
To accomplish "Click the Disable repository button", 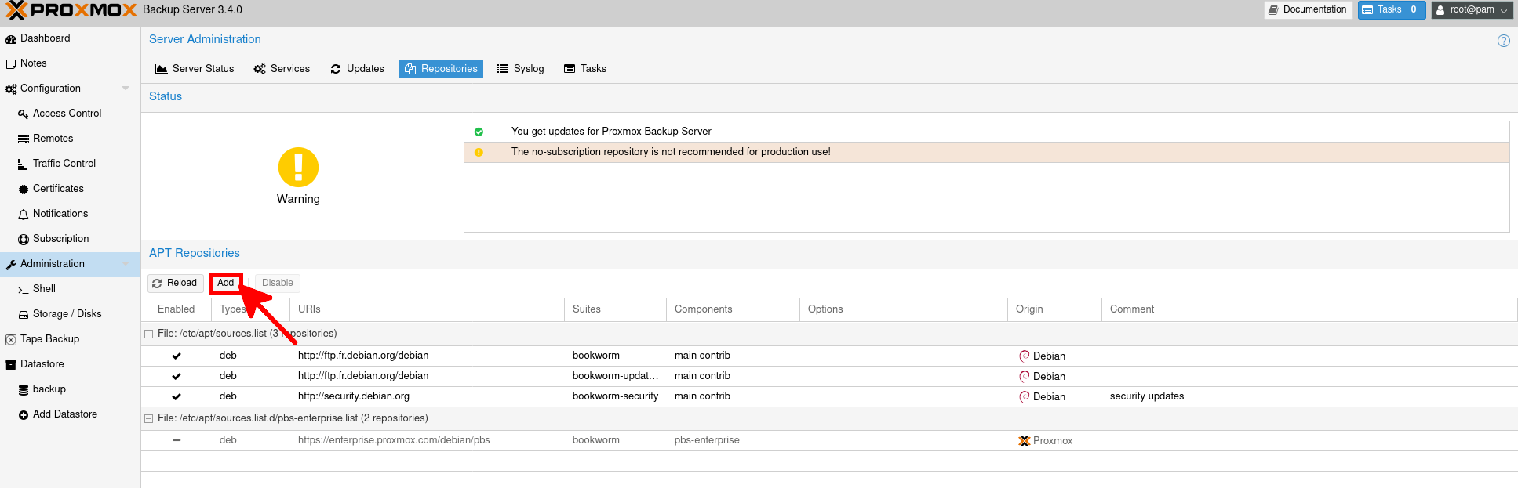I will (278, 283).
